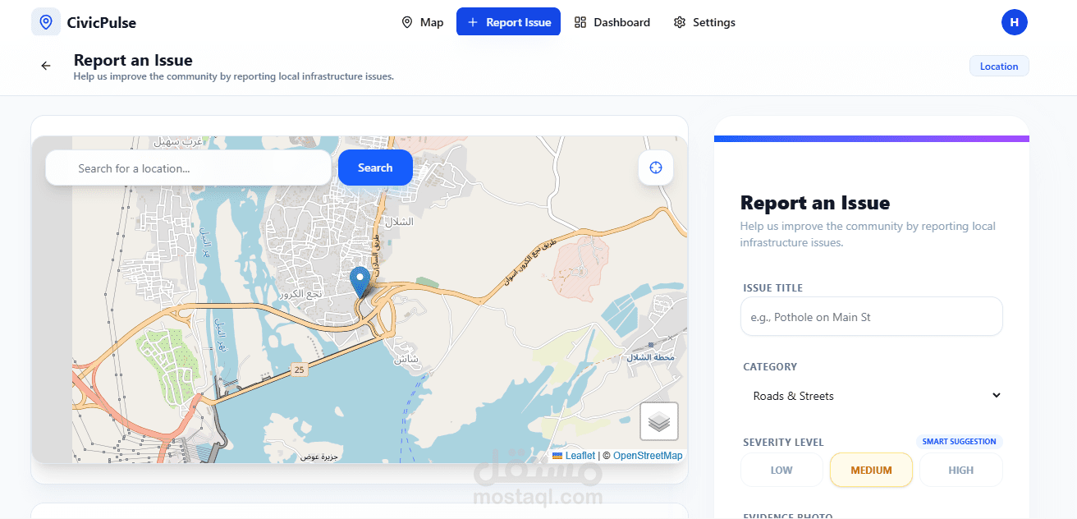Open Settings from the top navigation
The image size is (1077, 519).
click(704, 22)
